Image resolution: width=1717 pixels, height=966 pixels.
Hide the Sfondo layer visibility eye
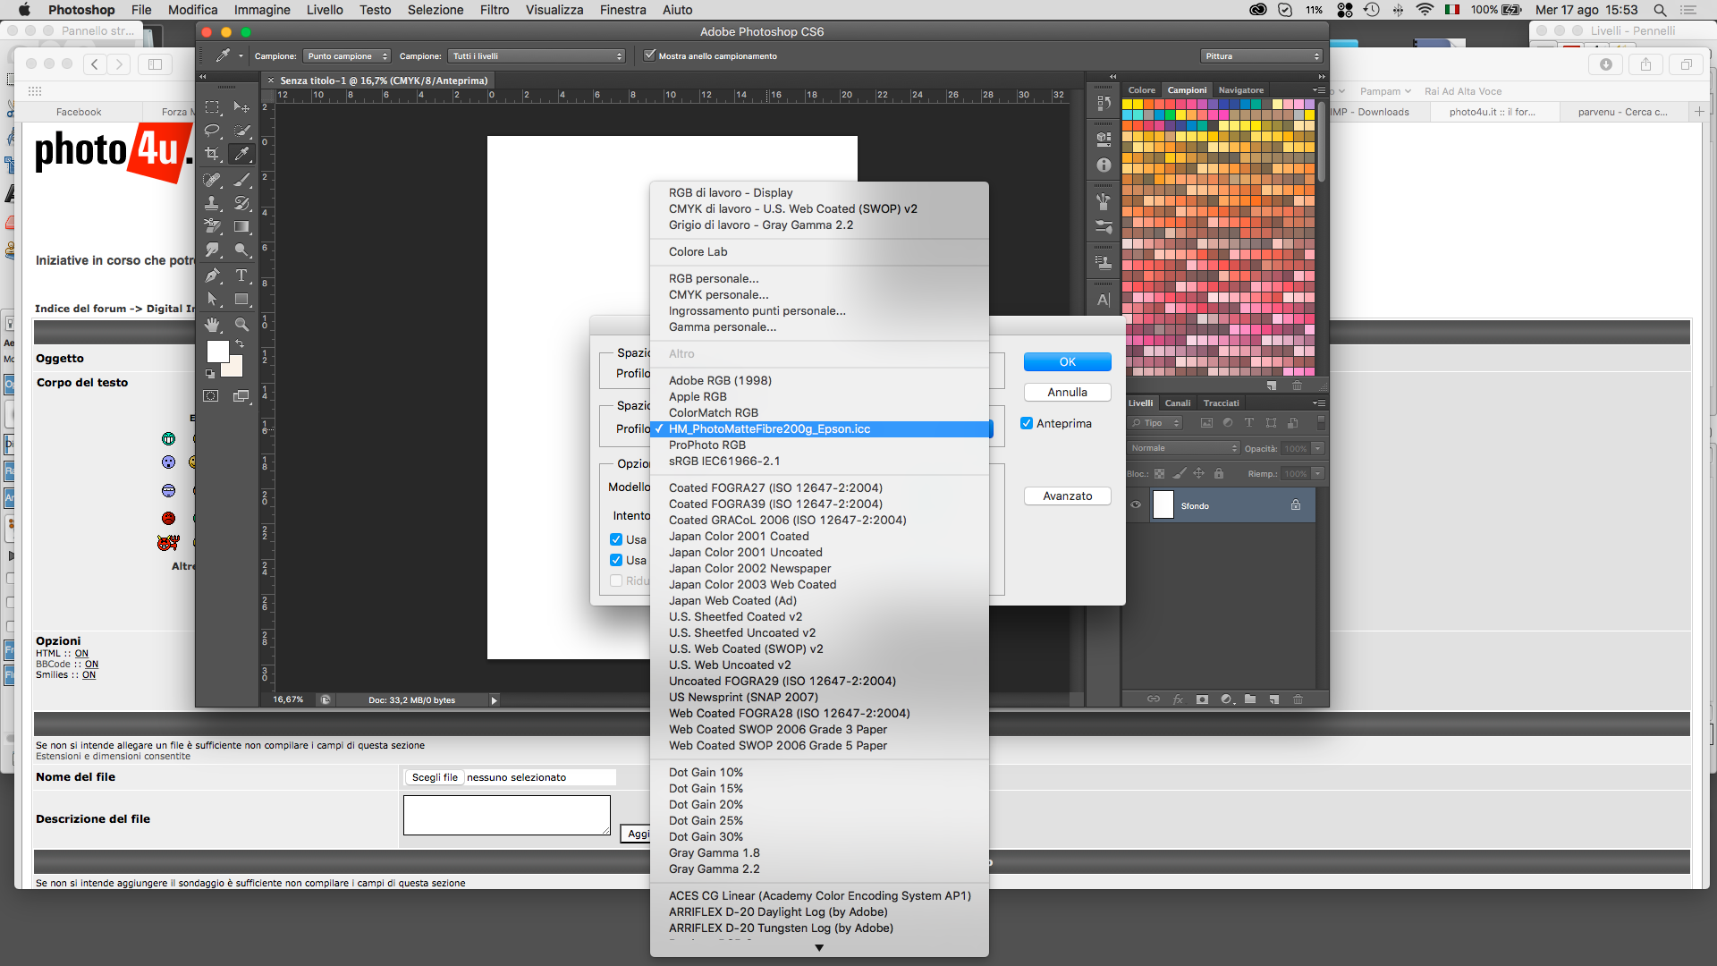1136,505
